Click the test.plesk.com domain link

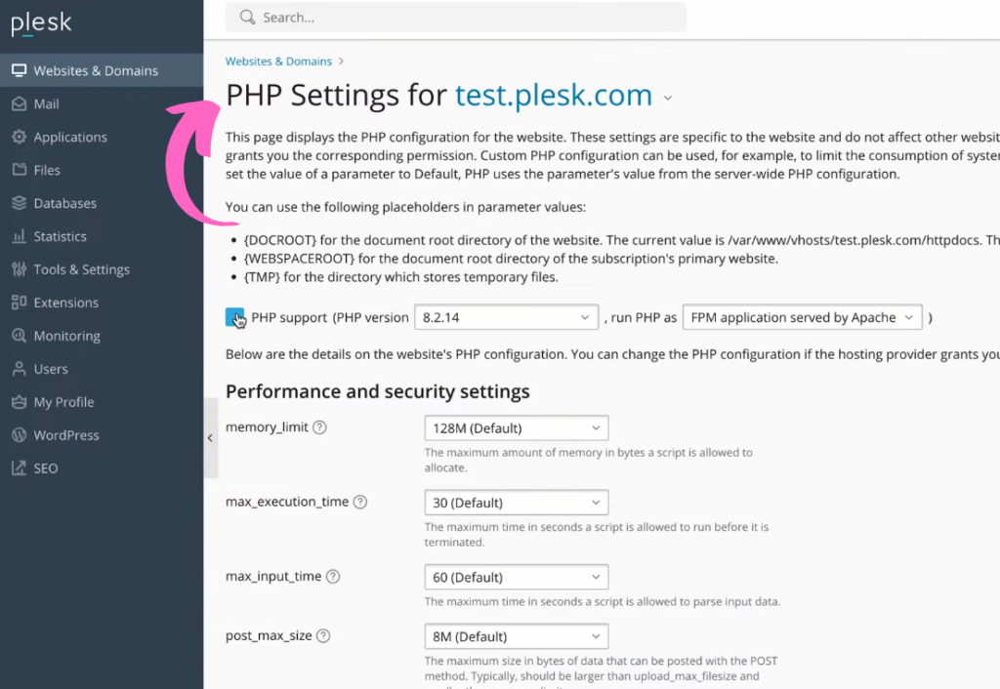554,96
